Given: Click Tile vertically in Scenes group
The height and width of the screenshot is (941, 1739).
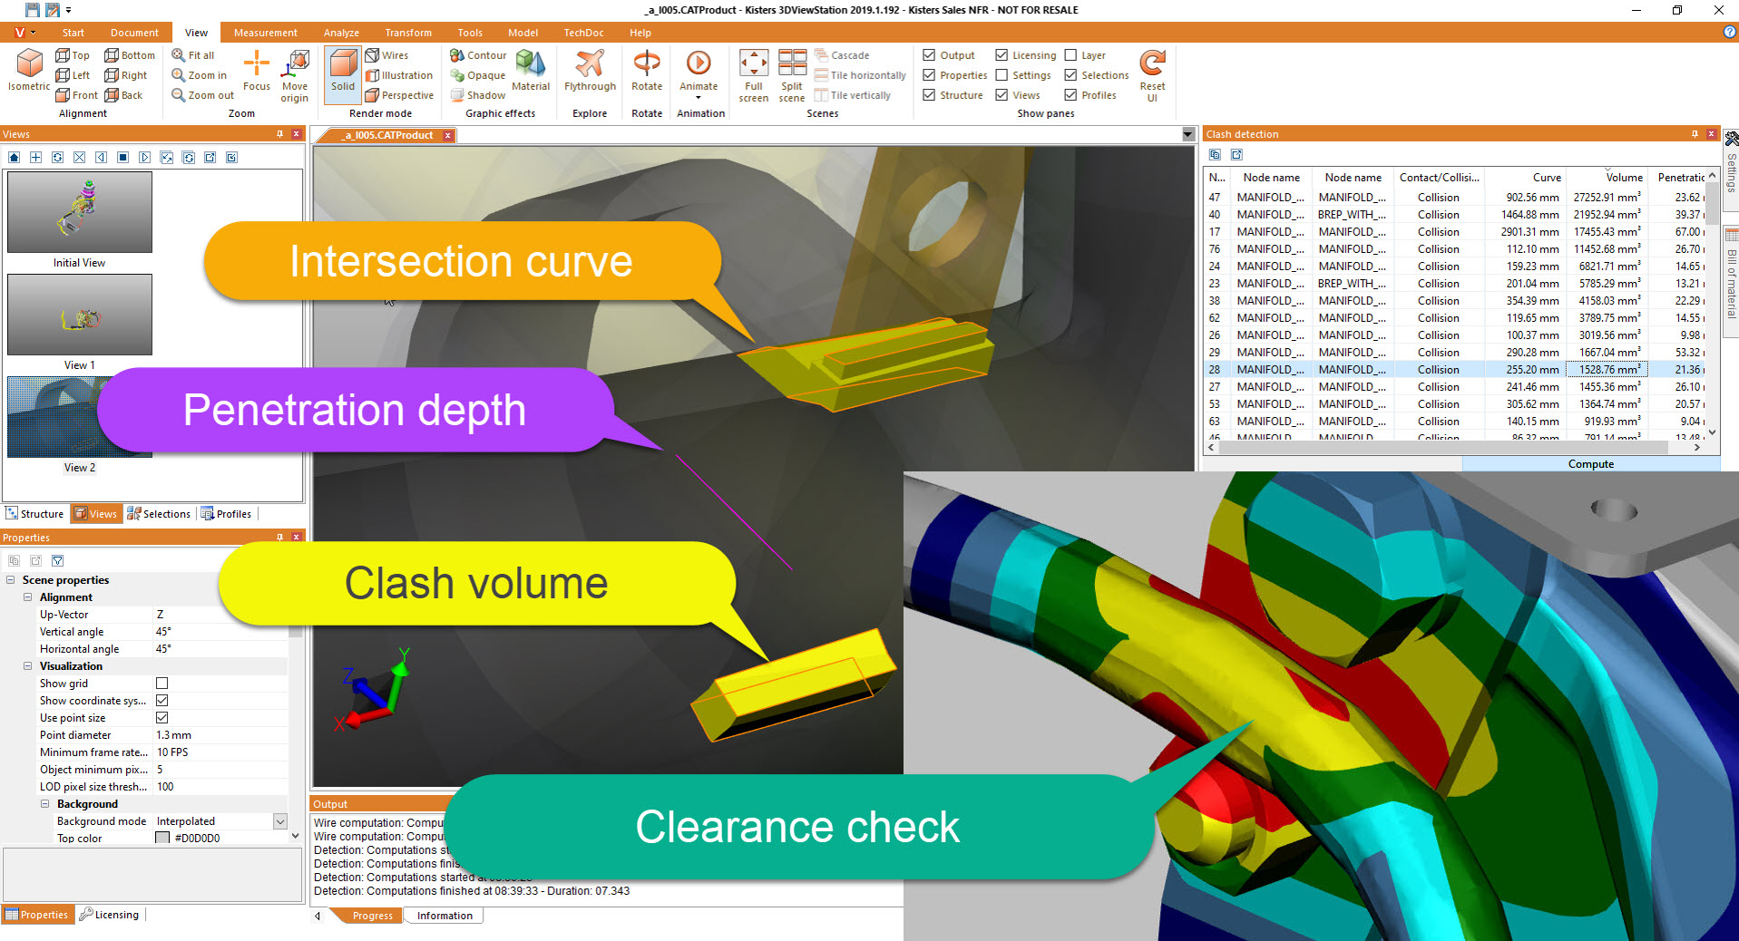Looking at the screenshot, I should click(853, 95).
